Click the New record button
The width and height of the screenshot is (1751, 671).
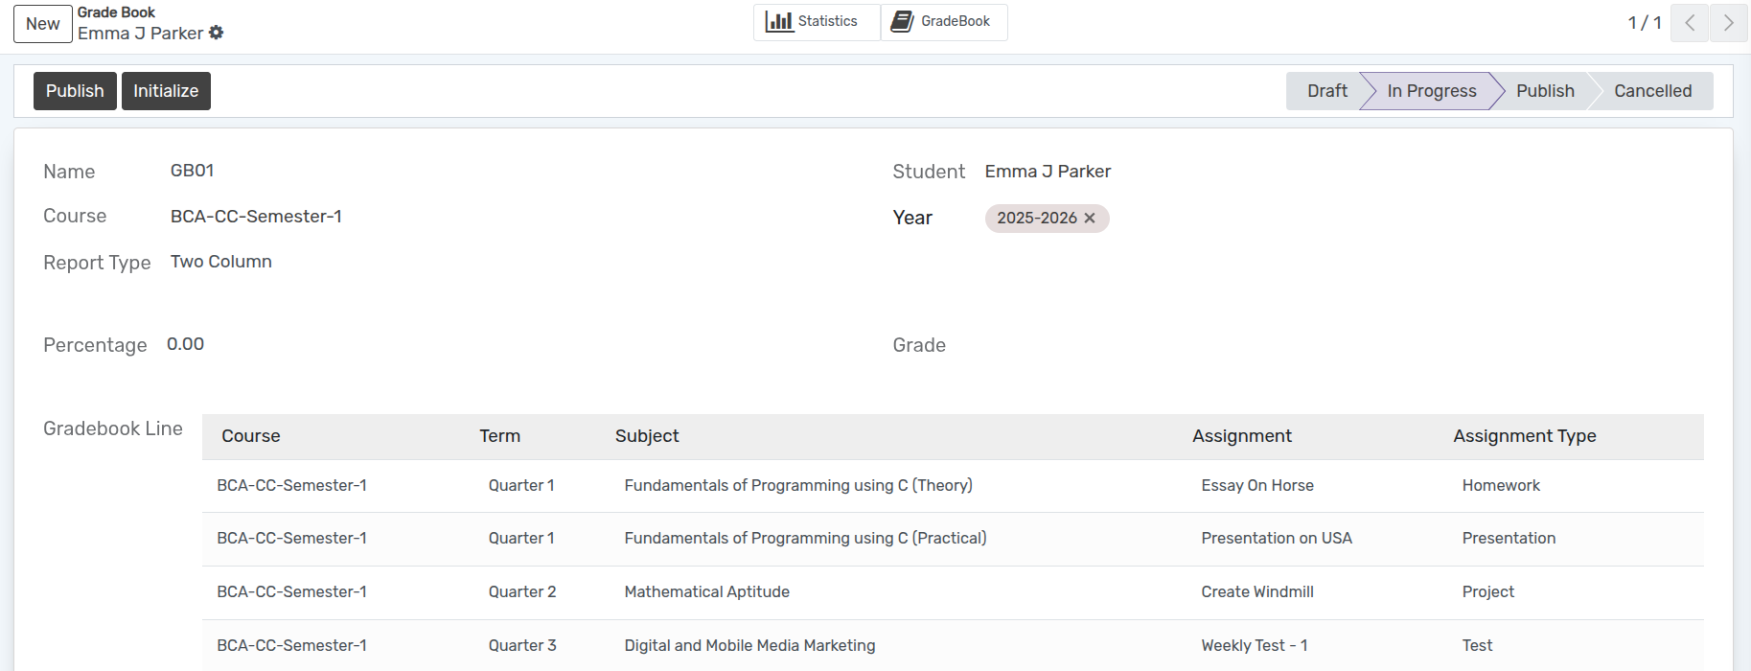pyautogui.click(x=43, y=24)
